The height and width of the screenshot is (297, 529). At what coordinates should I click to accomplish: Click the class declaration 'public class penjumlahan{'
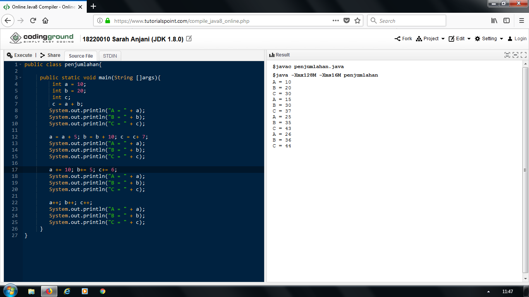pos(63,65)
